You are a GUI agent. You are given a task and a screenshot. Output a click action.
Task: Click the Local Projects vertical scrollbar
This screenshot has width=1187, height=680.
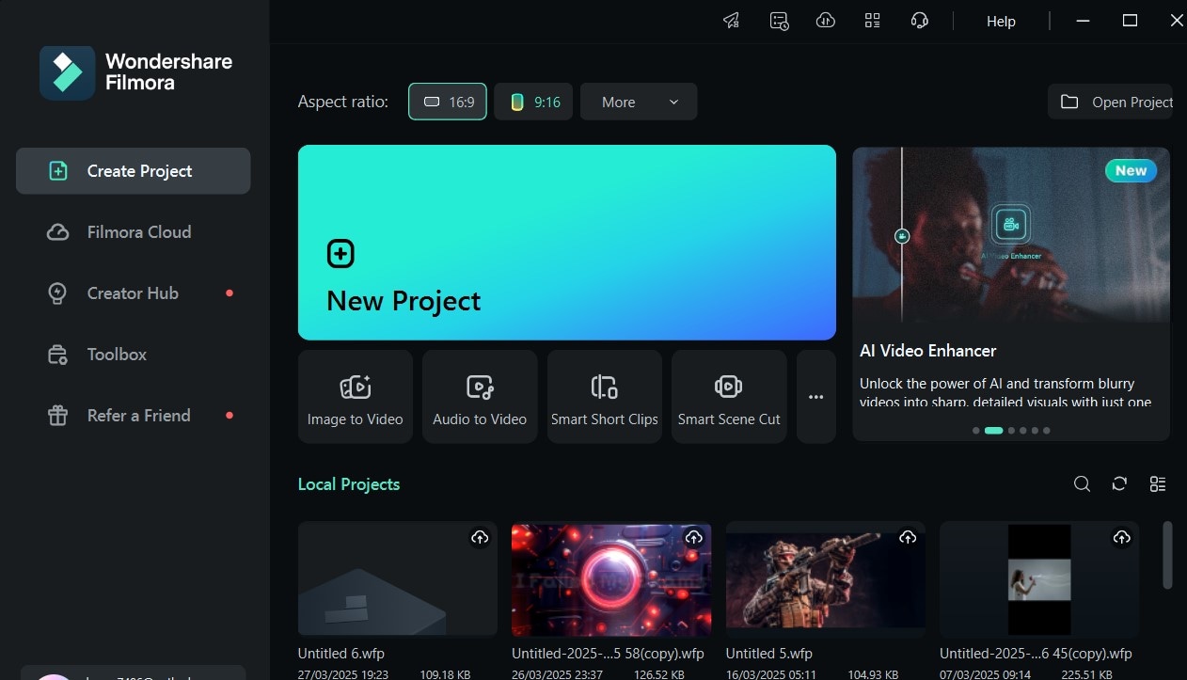pyautogui.click(x=1167, y=555)
